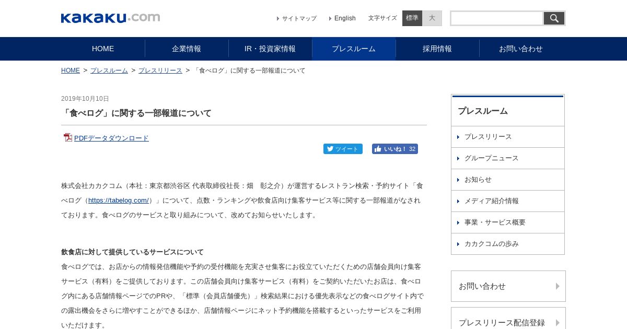Open sidebar プレスリリース item
Image resolution: width=627 pixels, height=329 pixels.
point(508,137)
